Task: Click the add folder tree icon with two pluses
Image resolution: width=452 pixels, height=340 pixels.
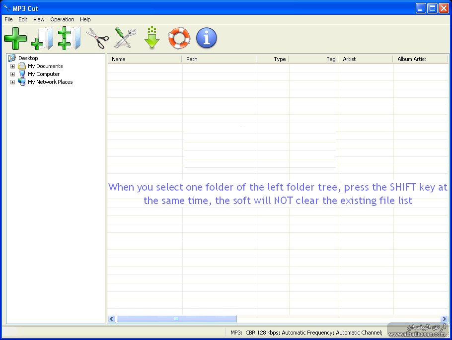Action: click(69, 39)
